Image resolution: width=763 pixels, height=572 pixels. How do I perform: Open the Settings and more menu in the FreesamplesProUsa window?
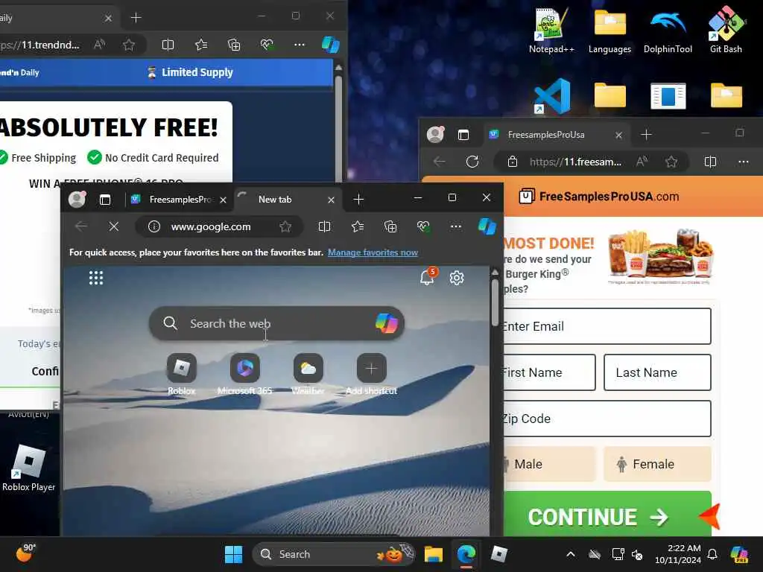(x=743, y=162)
